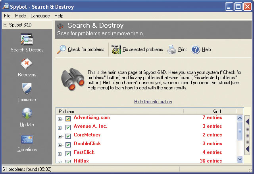Image resolution: width=254 pixels, height=174 pixels.
Task: Uncheck the CoreMetrics checkbox
Action: tap(68, 136)
